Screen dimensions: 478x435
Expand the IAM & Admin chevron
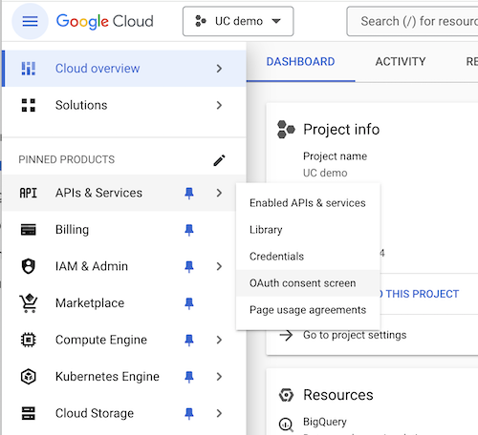(x=219, y=266)
